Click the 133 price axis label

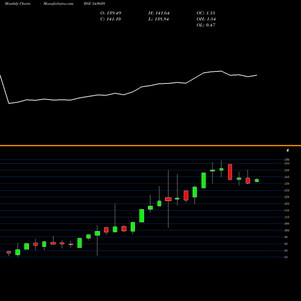(287, 190)
